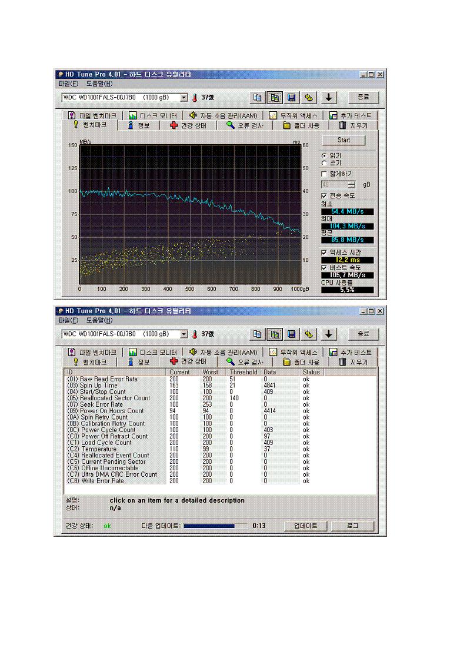Image resolution: width=467 pixels, height=661 pixels.
Task: Open 자동 소음 관리(AAM) tab in top window
Action: coord(223,115)
